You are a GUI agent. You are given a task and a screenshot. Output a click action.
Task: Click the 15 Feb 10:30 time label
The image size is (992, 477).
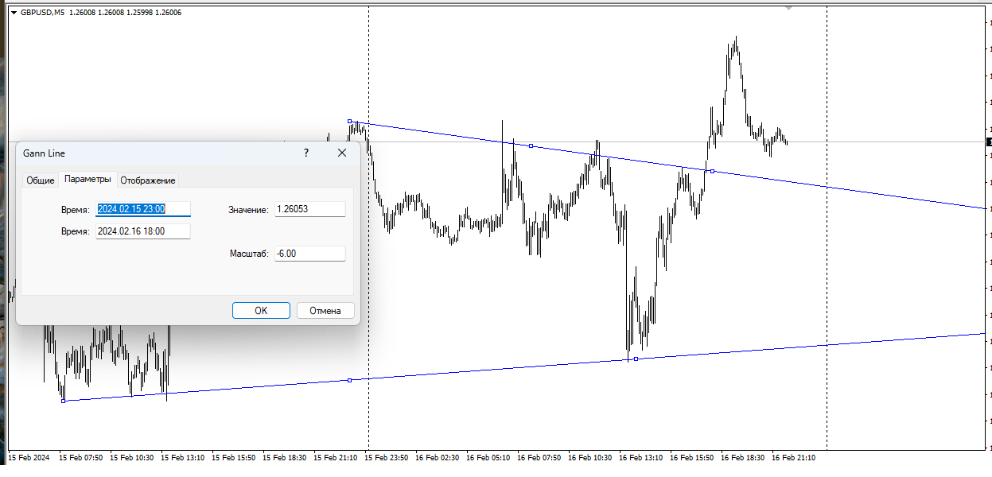click(x=131, y=458)
